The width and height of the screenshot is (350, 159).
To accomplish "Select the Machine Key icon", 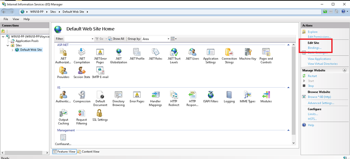I will 247,53.
